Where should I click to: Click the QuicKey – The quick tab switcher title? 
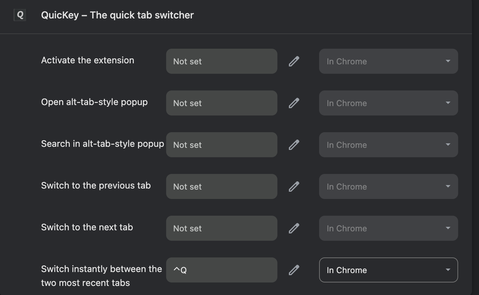click(117, 15)
